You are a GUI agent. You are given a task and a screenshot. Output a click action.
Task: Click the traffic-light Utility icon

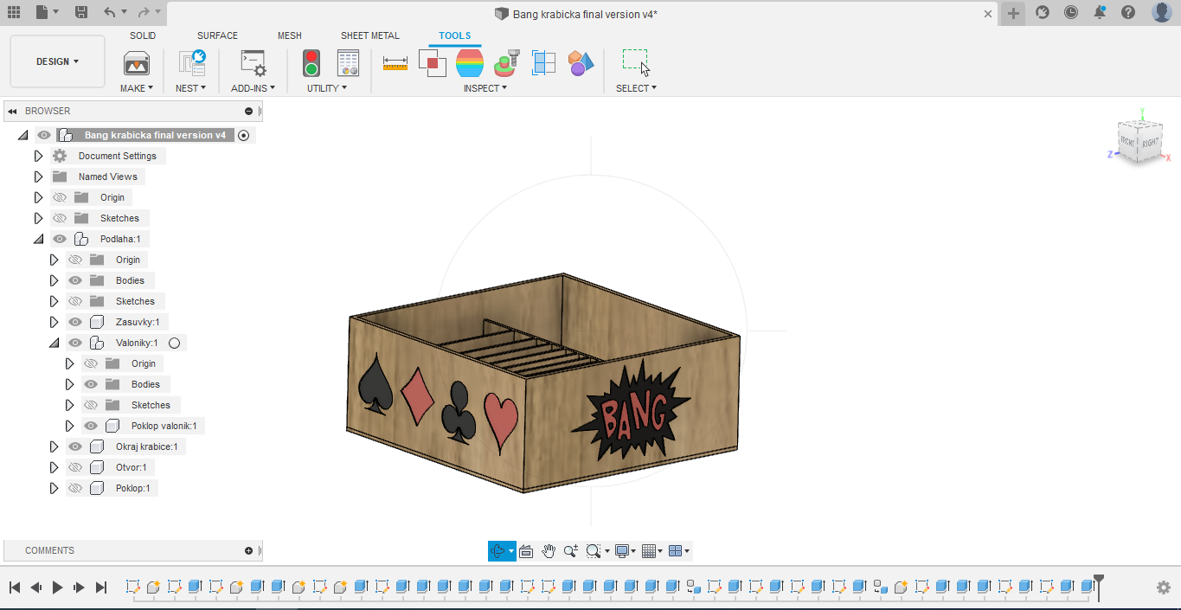coord(311,63)
